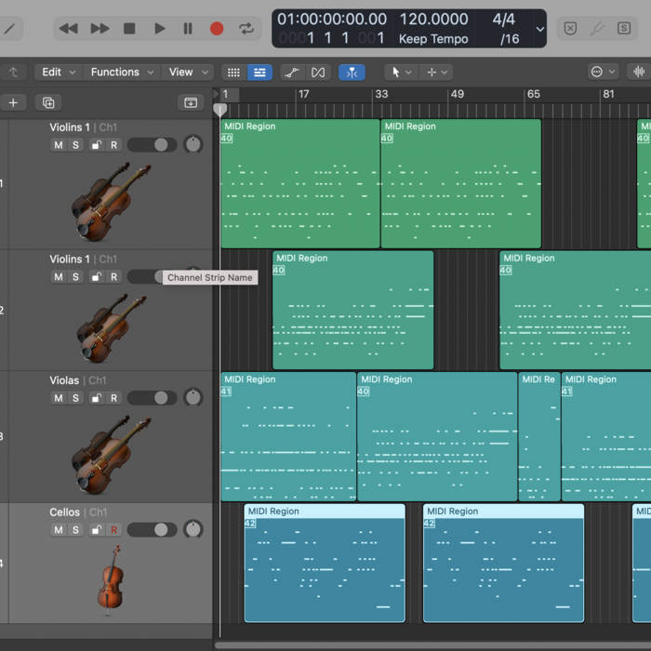651x651 pixels.
Task: Click the Flex show/hide icon
Action: coord(318,72)
